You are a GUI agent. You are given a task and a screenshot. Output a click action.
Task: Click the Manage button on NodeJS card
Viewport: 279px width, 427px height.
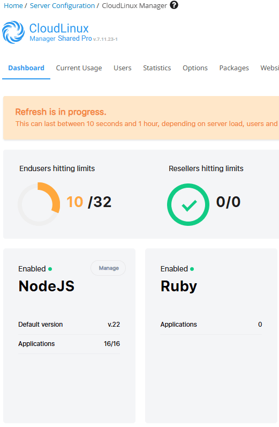(x=109, y=268)
